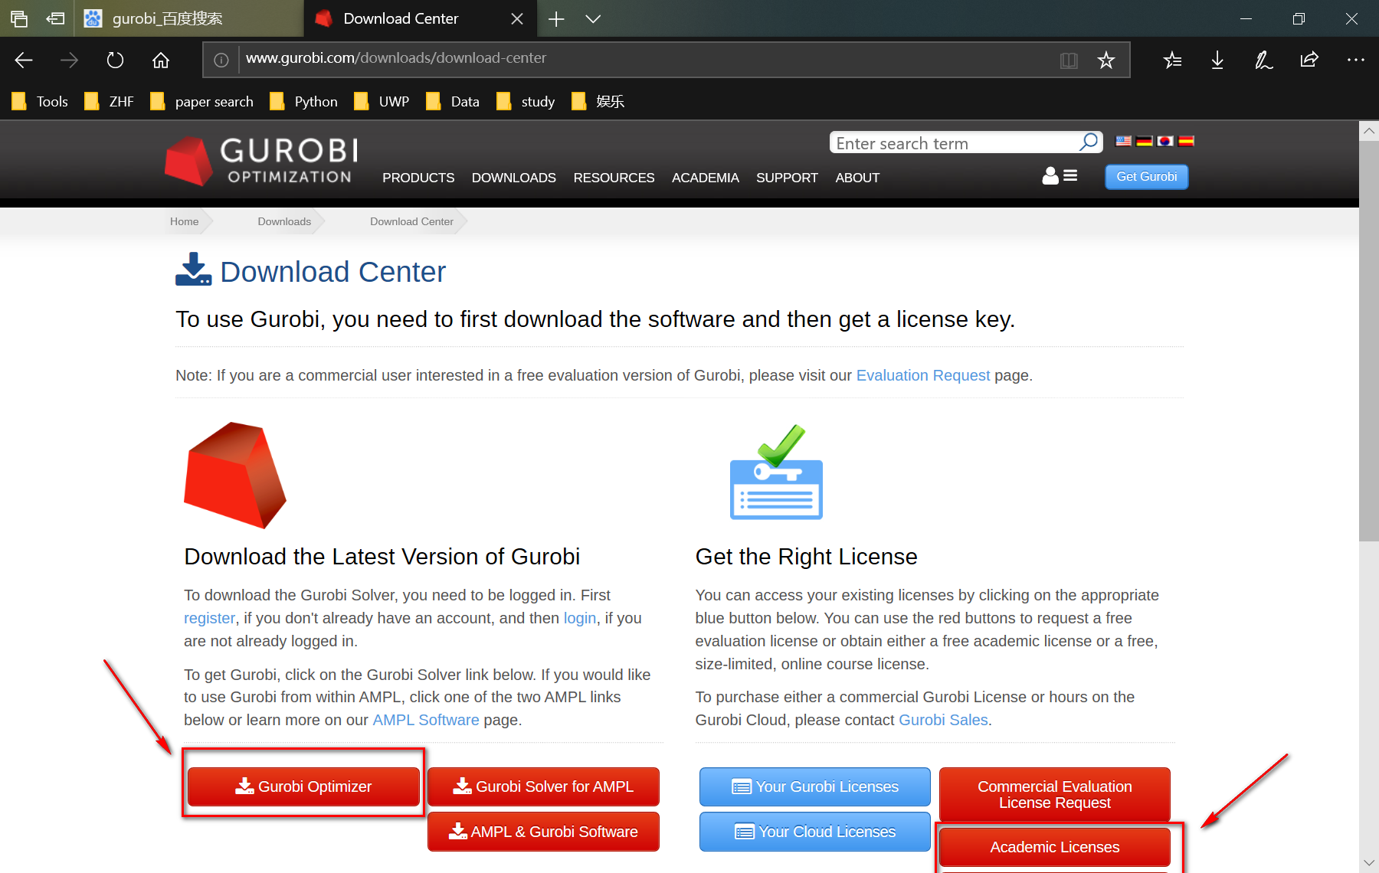Screen dimensions: 1379x873
Task: Open the Gurobi Sales link
Action: [943, 720]
